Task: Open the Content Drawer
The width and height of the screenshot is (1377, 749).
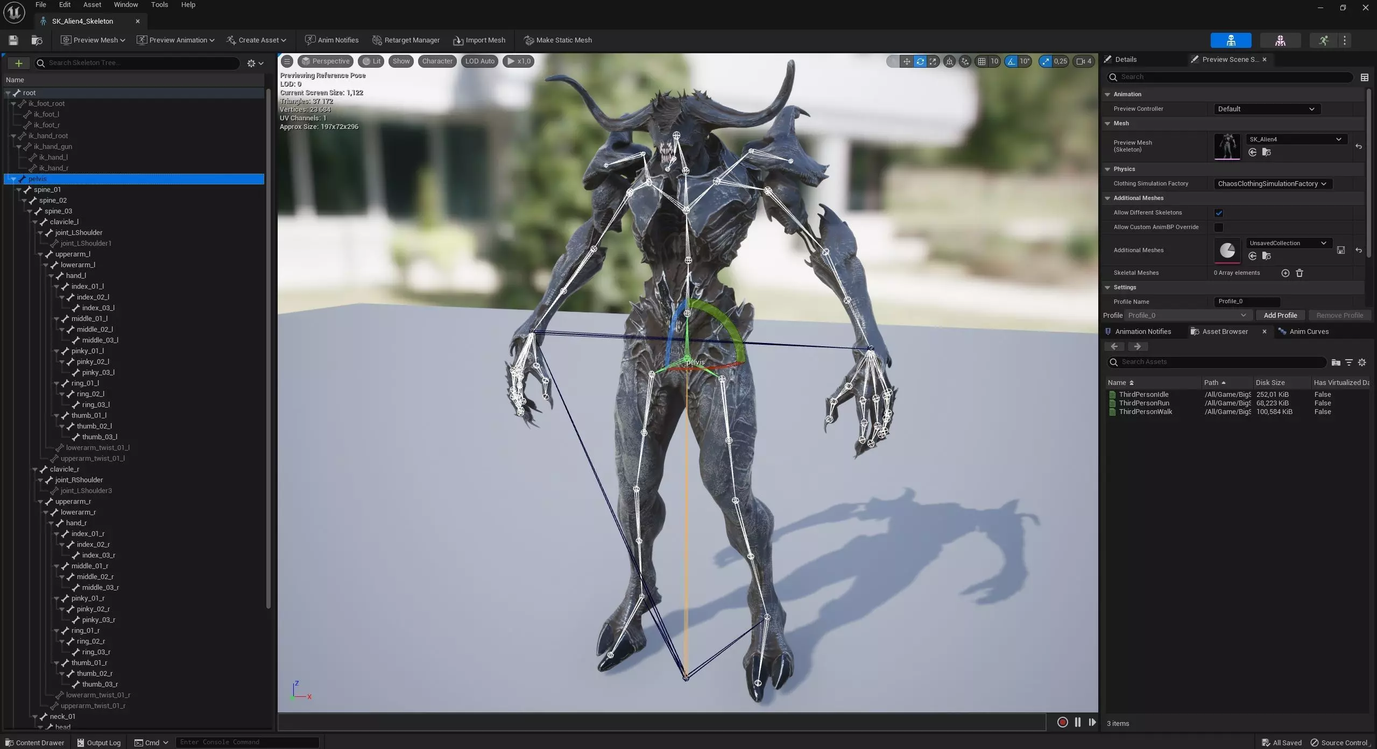Action: click(35, 743)
